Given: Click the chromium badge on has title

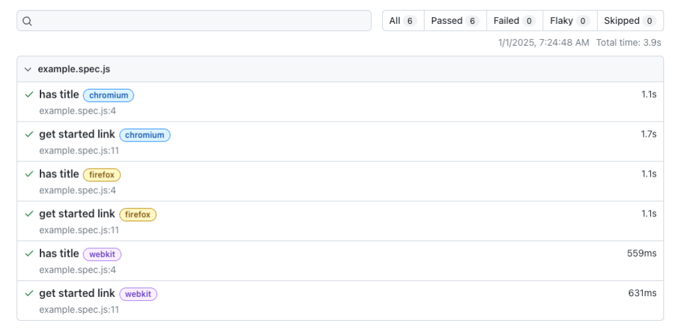Looking at the screenshot, I should 108,95.
